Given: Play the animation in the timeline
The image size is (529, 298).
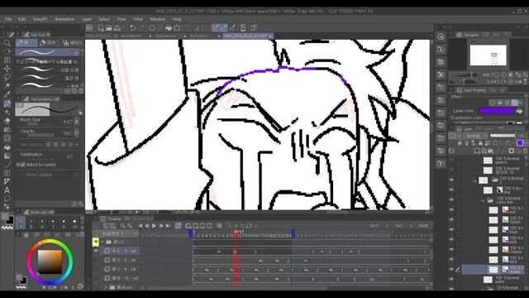Looking at the screenshot, I should tap(155, 226).
